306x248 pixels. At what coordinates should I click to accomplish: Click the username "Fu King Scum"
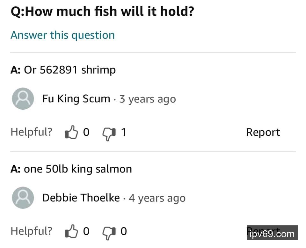click(x=76, y=99)
